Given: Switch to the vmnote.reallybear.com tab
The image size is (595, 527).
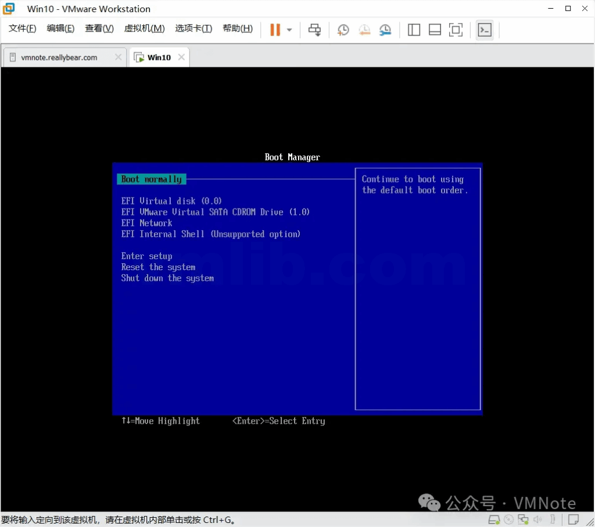Looking at the screenshot, I should (x=59, y=58).
